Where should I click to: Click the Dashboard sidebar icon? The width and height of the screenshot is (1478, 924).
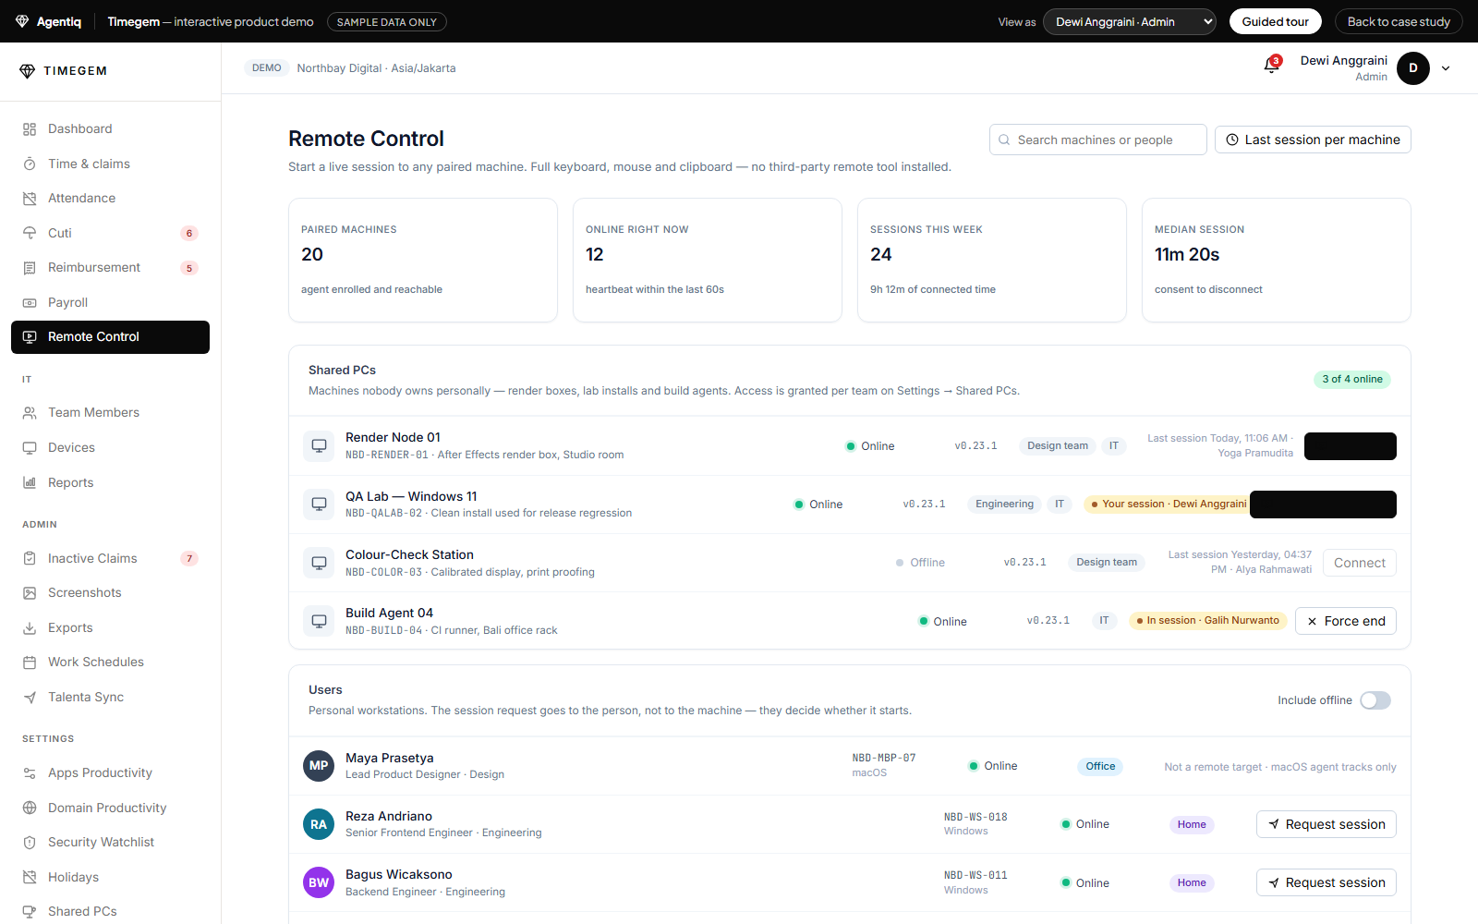(30, 129)
